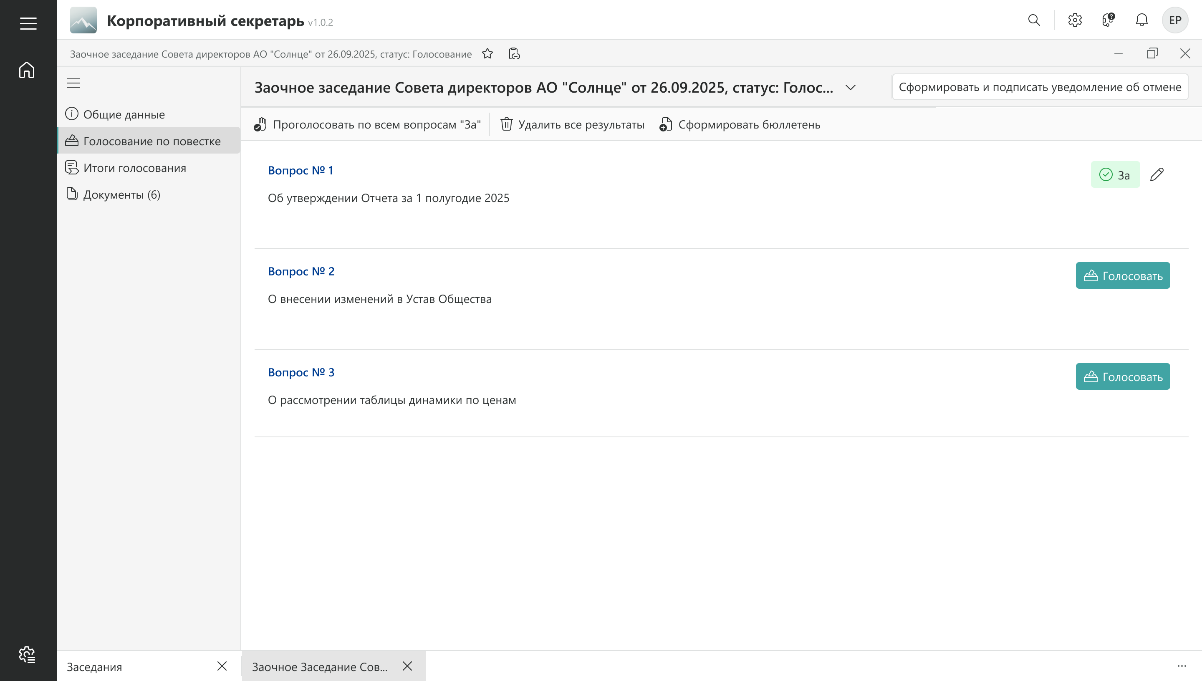Image resolution: width=1202 pixels, height=681 pixels.
Task: Click Голосовать for Вопрос № 2
Action: 1122,275
